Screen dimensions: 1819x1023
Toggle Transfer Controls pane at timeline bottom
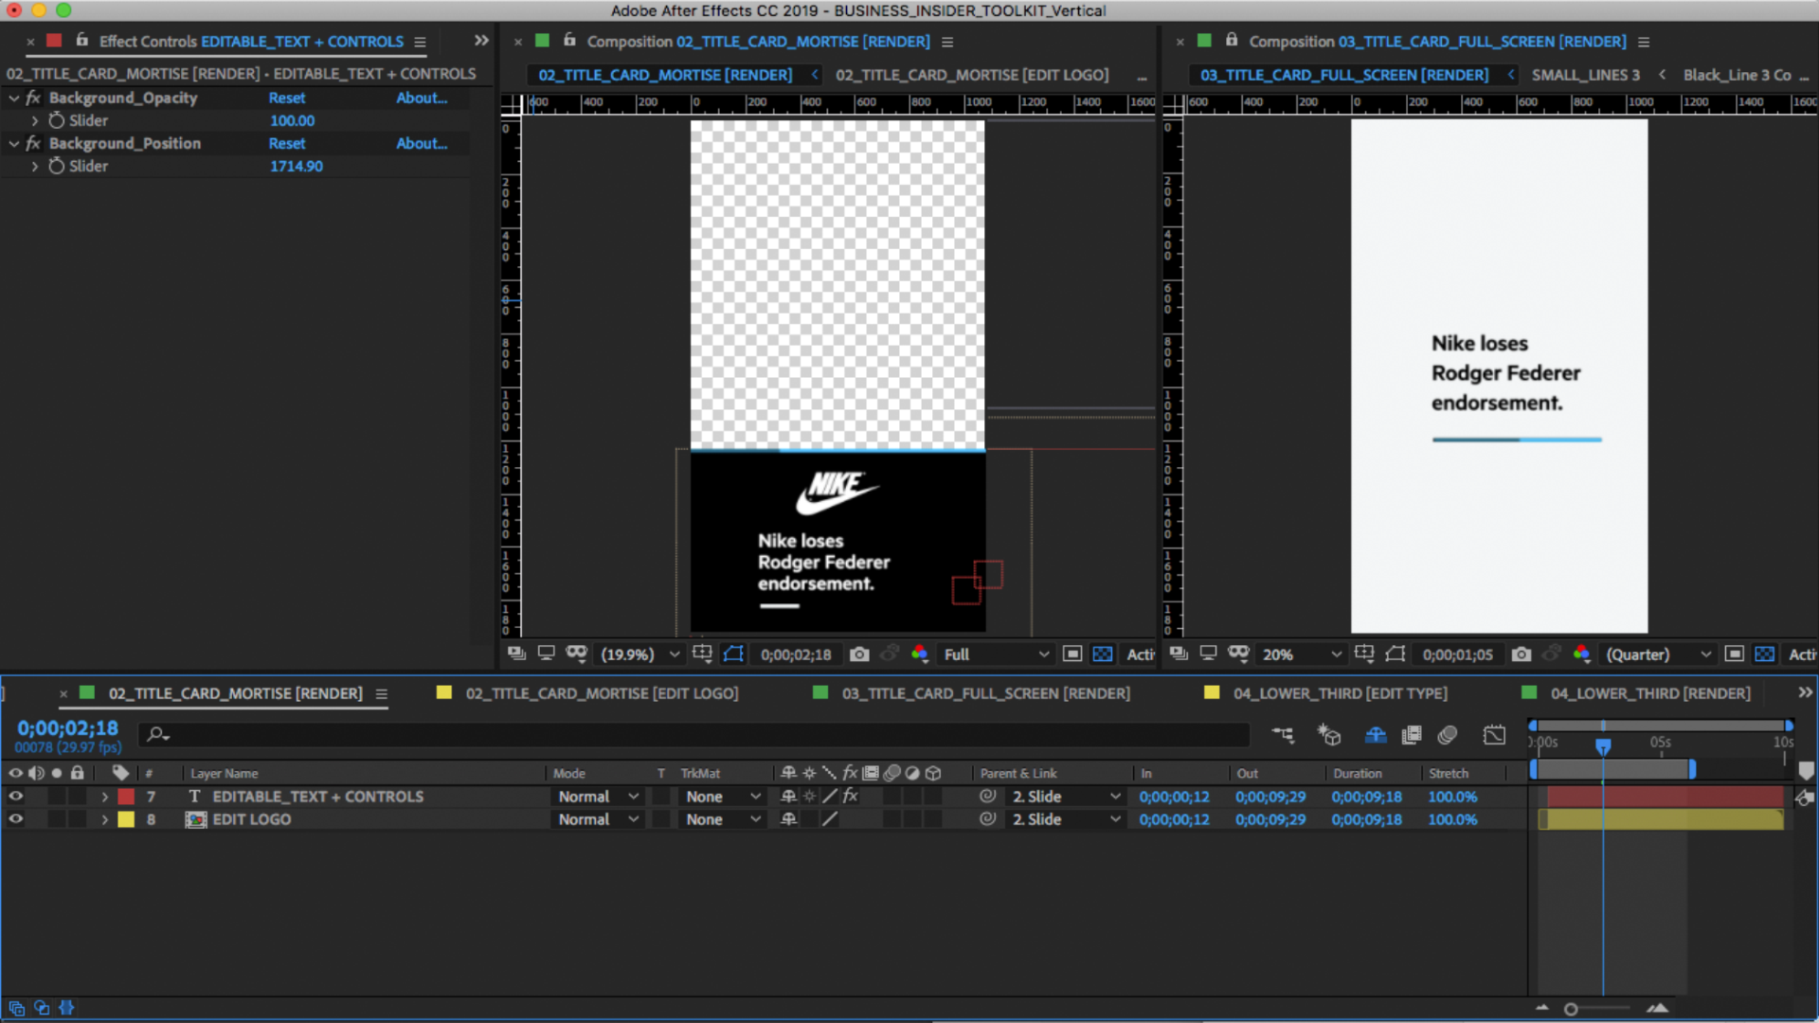tap(42, 1008)
